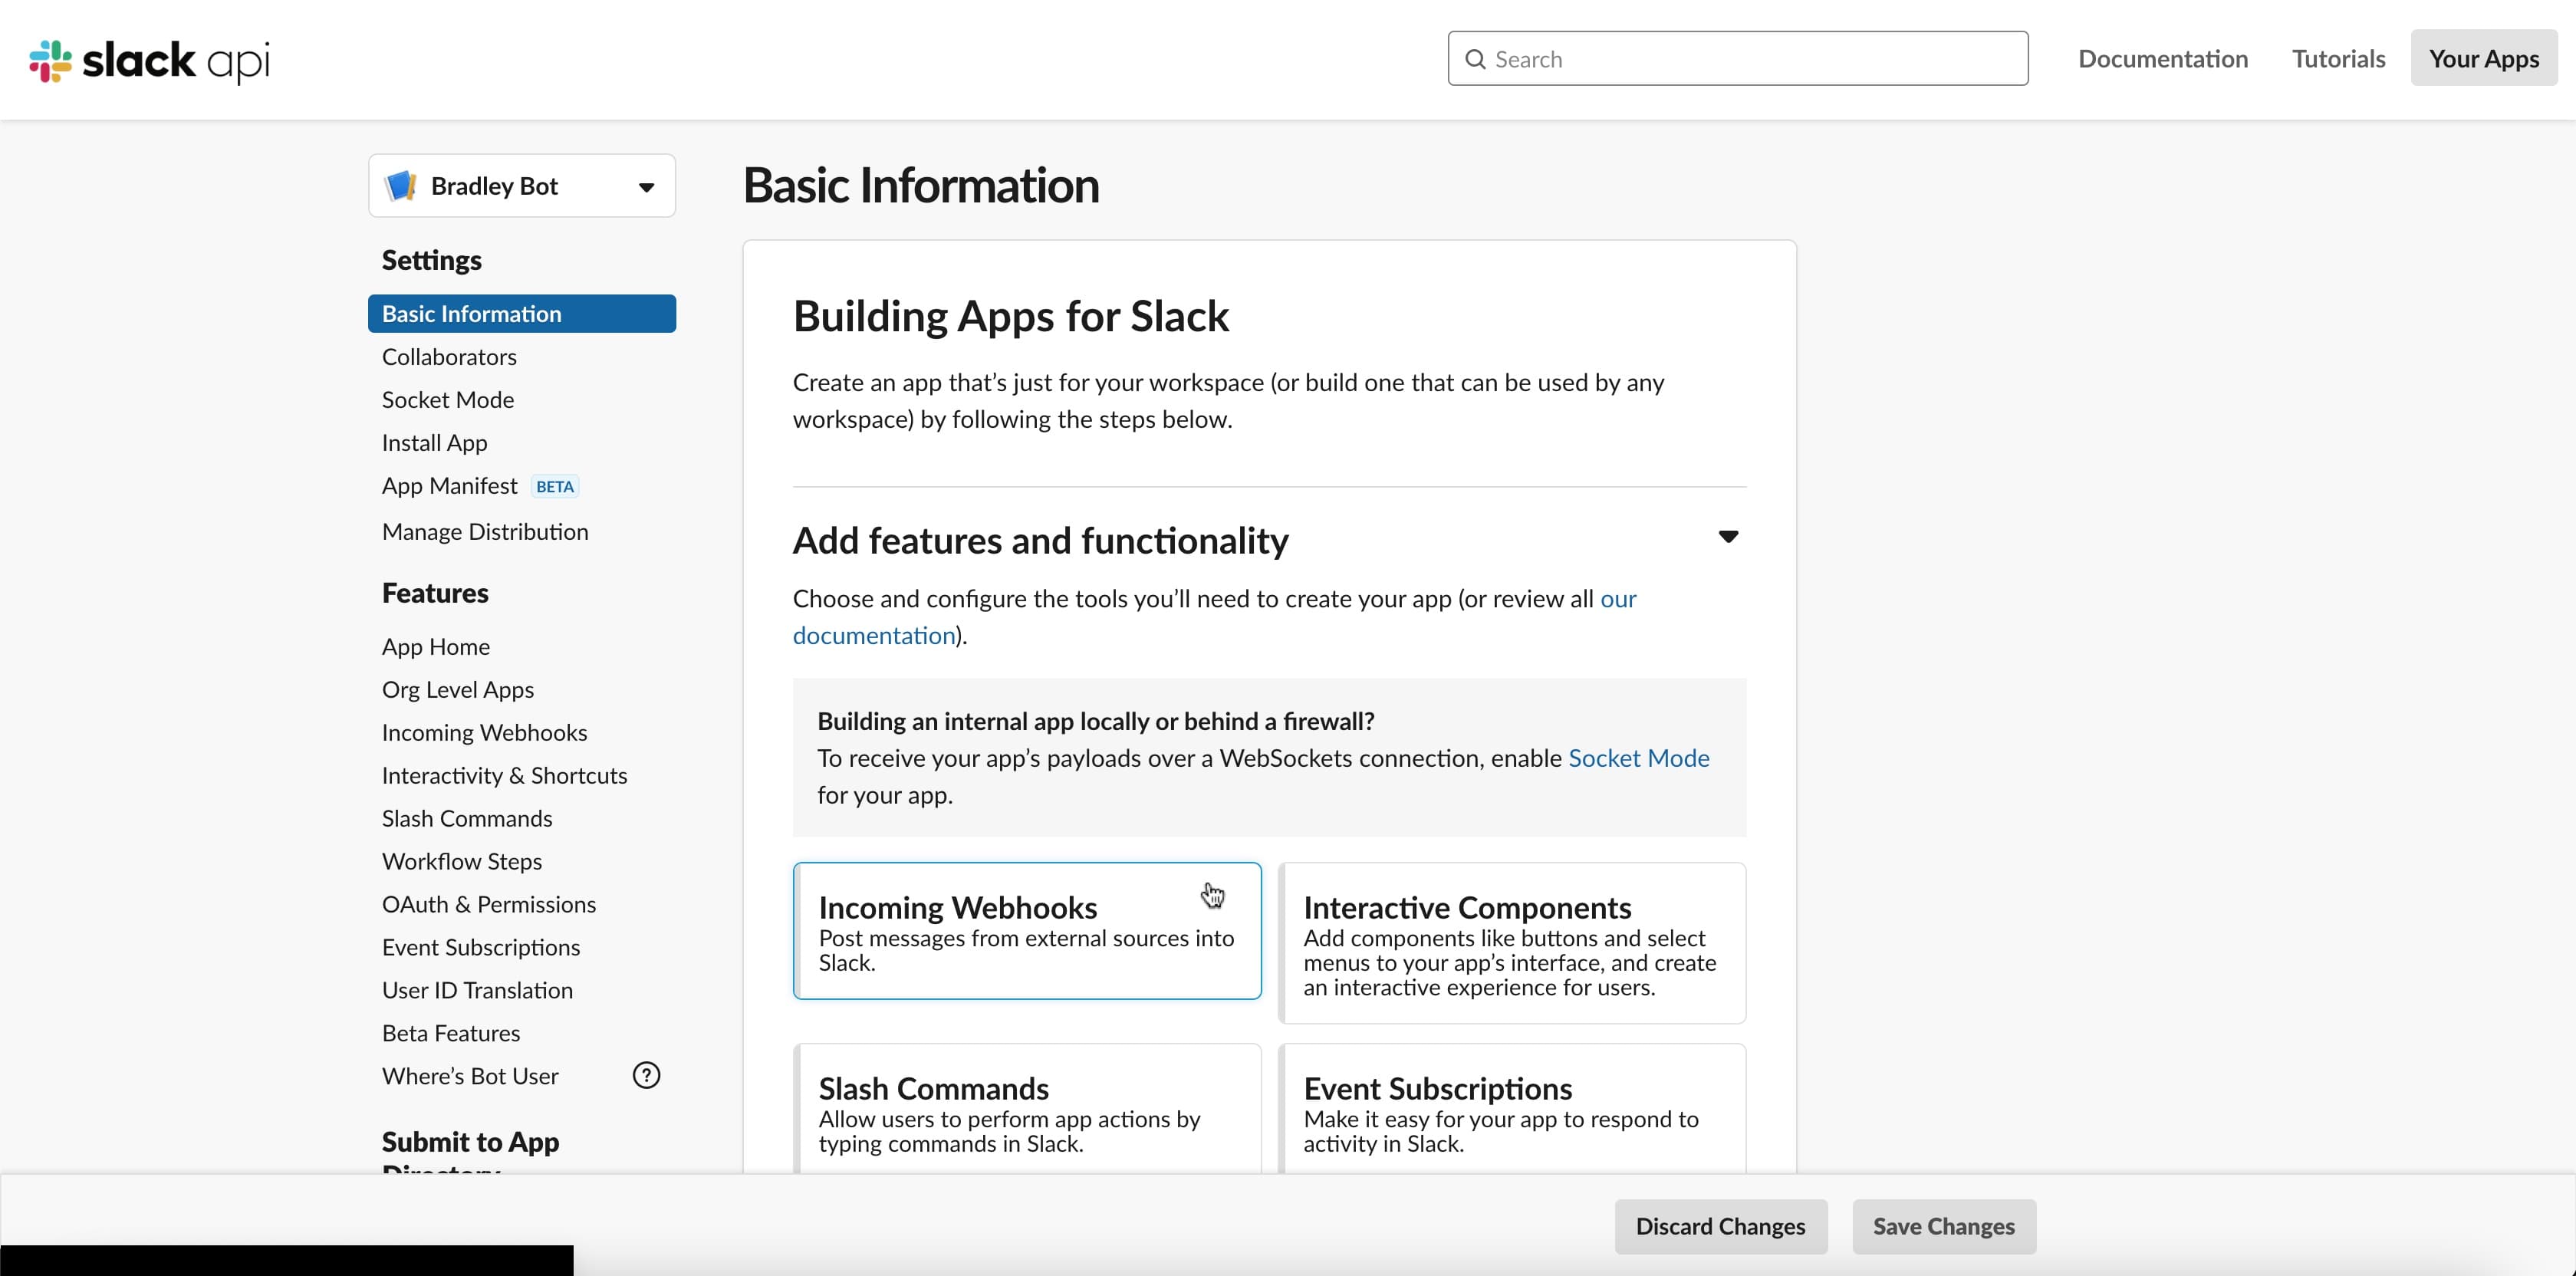
Task: Select the Interactive Components feature card
Action: coord(1512,943)
